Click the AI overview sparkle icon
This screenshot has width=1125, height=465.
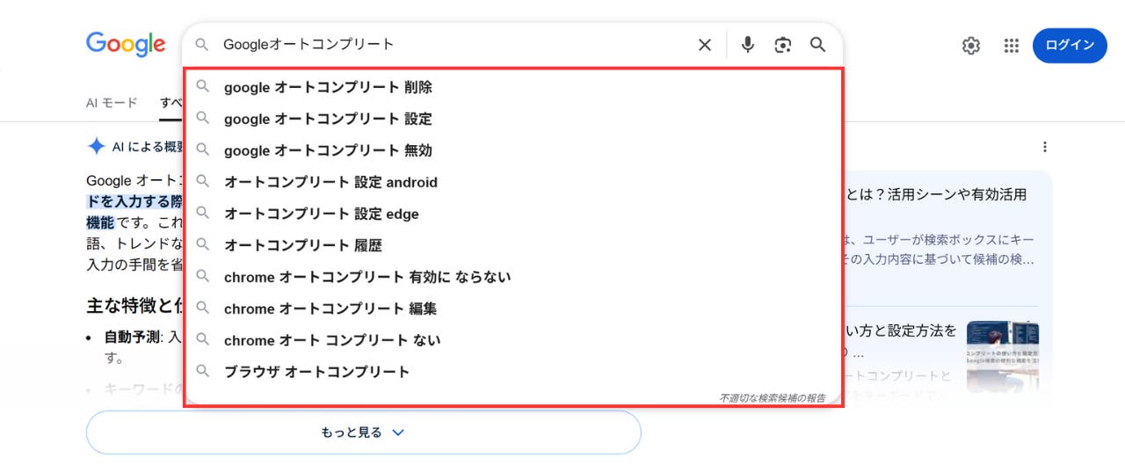(96, 147)
